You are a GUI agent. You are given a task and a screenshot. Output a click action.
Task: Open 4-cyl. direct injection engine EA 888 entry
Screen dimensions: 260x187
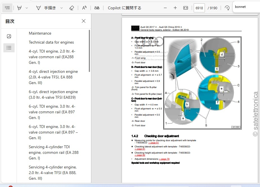[53, 77]
